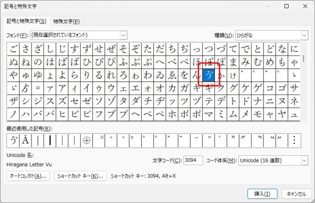
Task: Expand the 種類 subset dropdown
Action: [304, 35]
